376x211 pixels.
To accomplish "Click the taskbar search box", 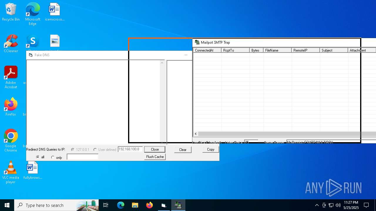I will [56, 205].
